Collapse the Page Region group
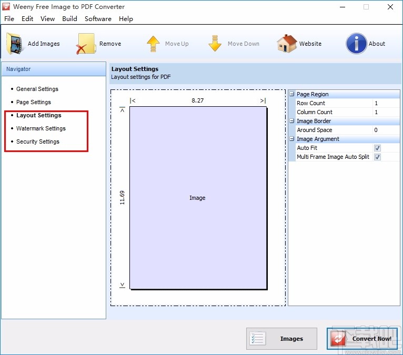Image resolution: width=403 pixels, height=355 pixels. click(291, 94)
